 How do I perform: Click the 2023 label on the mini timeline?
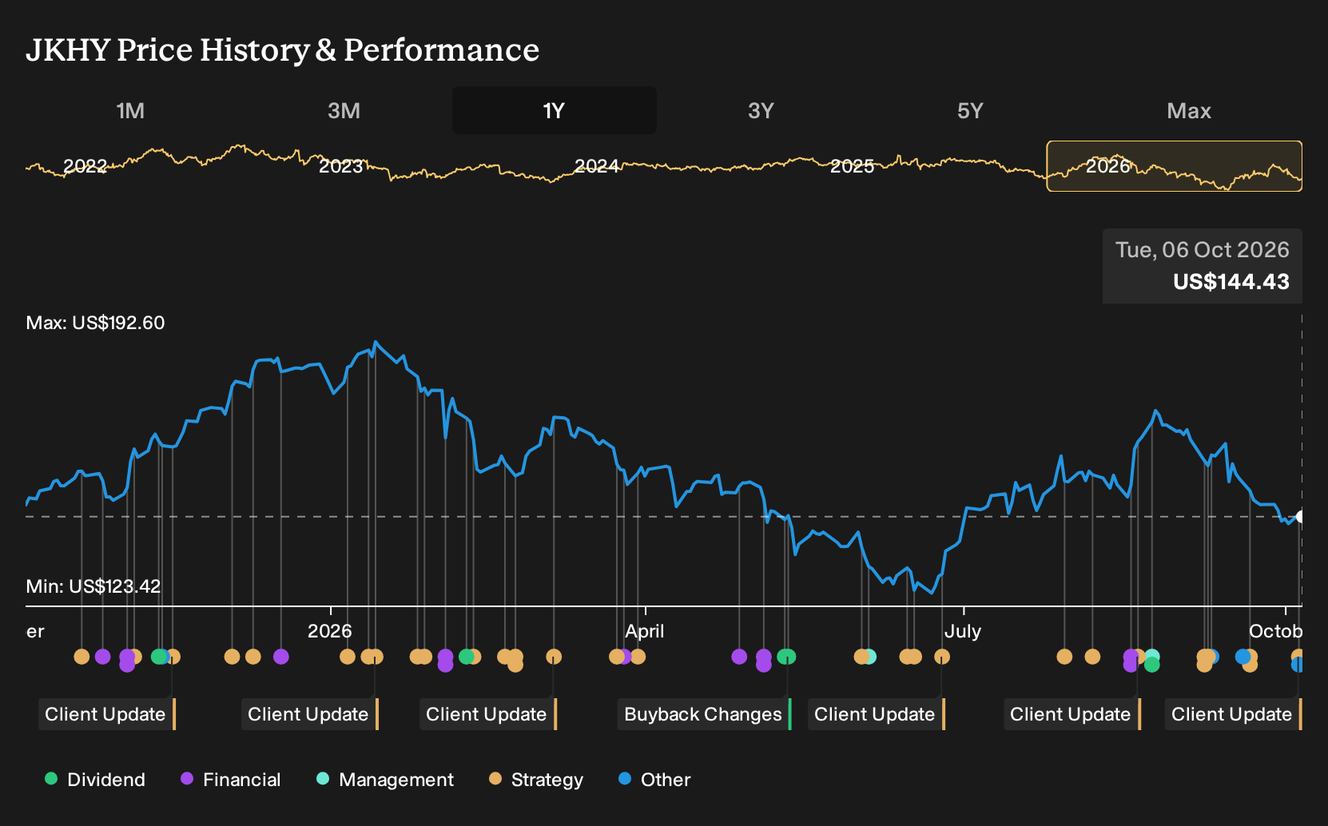pos(340,166)
